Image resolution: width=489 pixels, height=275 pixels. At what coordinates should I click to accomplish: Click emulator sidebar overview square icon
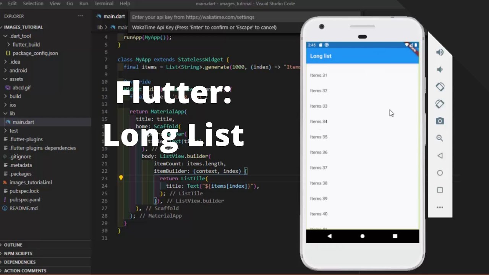[440, 190]
